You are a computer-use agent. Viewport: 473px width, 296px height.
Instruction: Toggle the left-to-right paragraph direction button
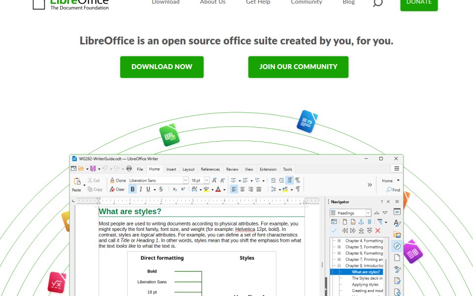click(290, 181)
